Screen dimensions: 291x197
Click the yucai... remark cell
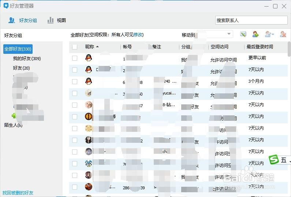click(x=169, y=93)
